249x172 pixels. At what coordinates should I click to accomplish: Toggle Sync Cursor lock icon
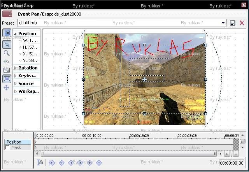point(40,162)
